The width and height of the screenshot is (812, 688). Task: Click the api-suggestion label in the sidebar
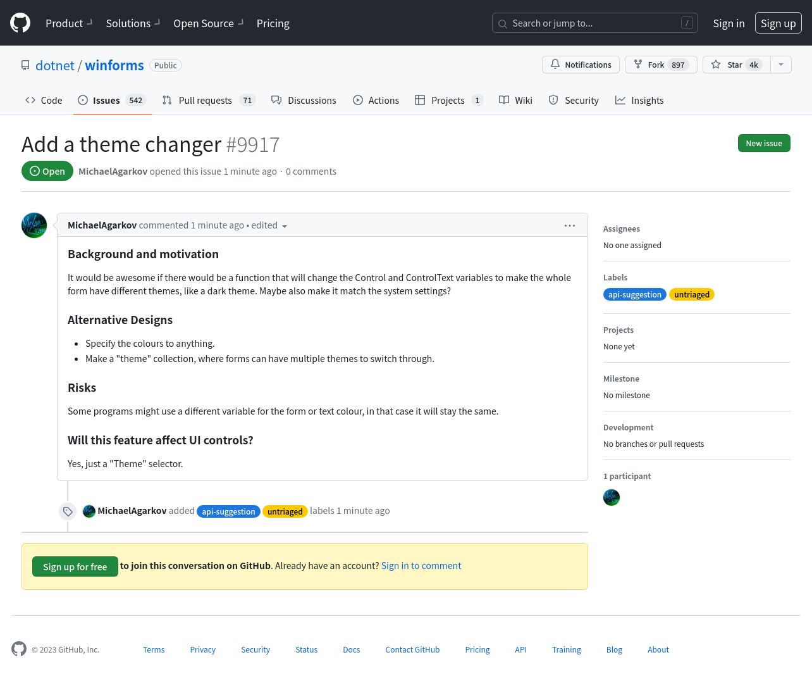(635, 294)
